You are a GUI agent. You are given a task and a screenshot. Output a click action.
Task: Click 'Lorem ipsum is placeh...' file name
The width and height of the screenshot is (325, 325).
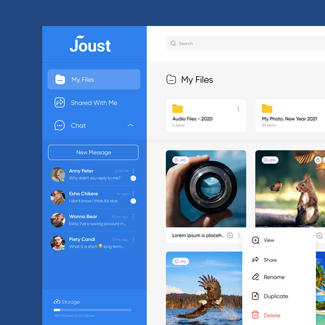pyautogui.click(x=198, y=236)
